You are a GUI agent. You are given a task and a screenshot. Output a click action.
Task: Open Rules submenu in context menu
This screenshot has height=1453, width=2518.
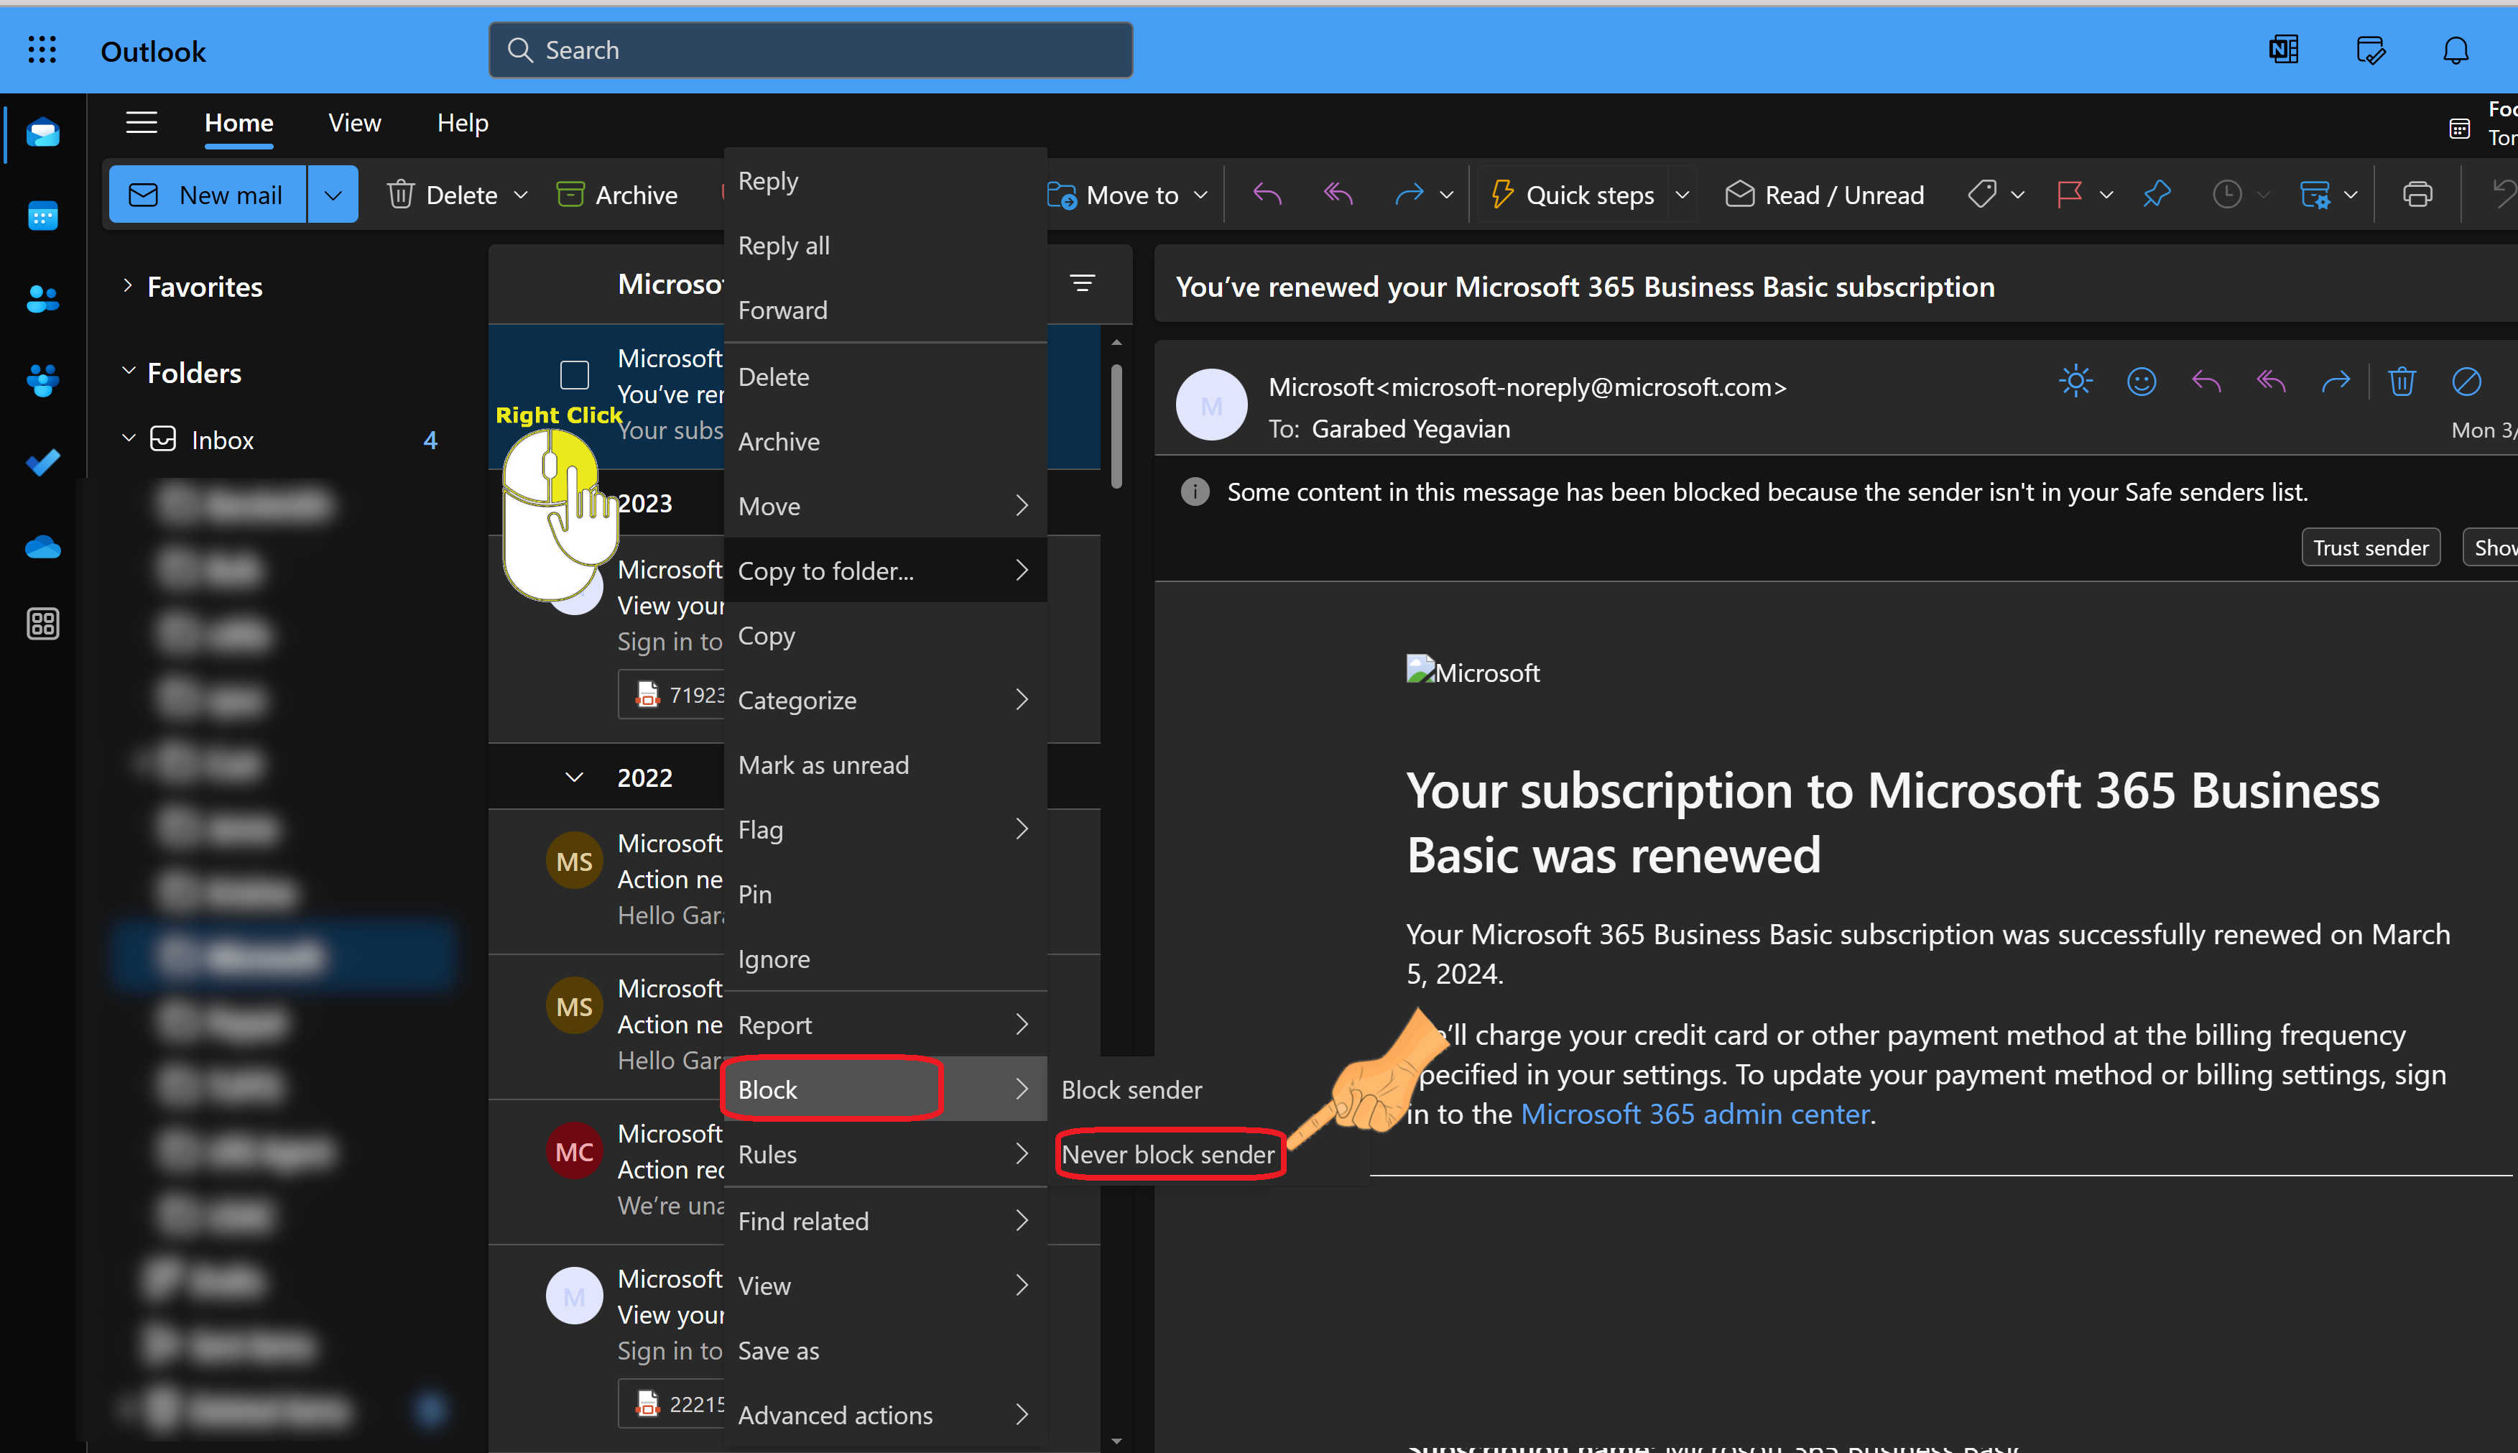885,1155
